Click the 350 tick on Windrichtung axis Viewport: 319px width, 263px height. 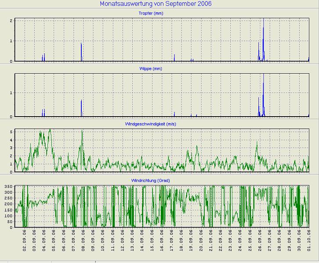point(8,186)
